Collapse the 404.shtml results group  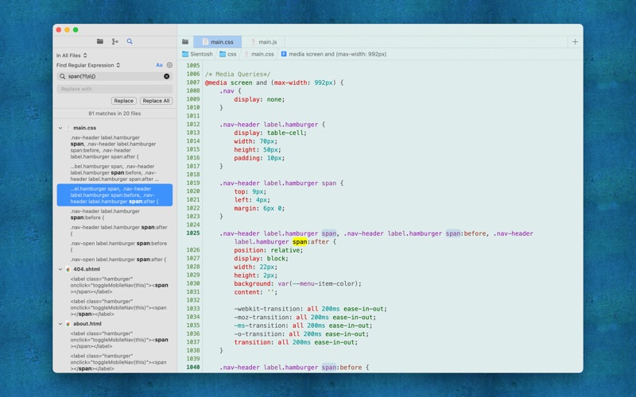60,269
